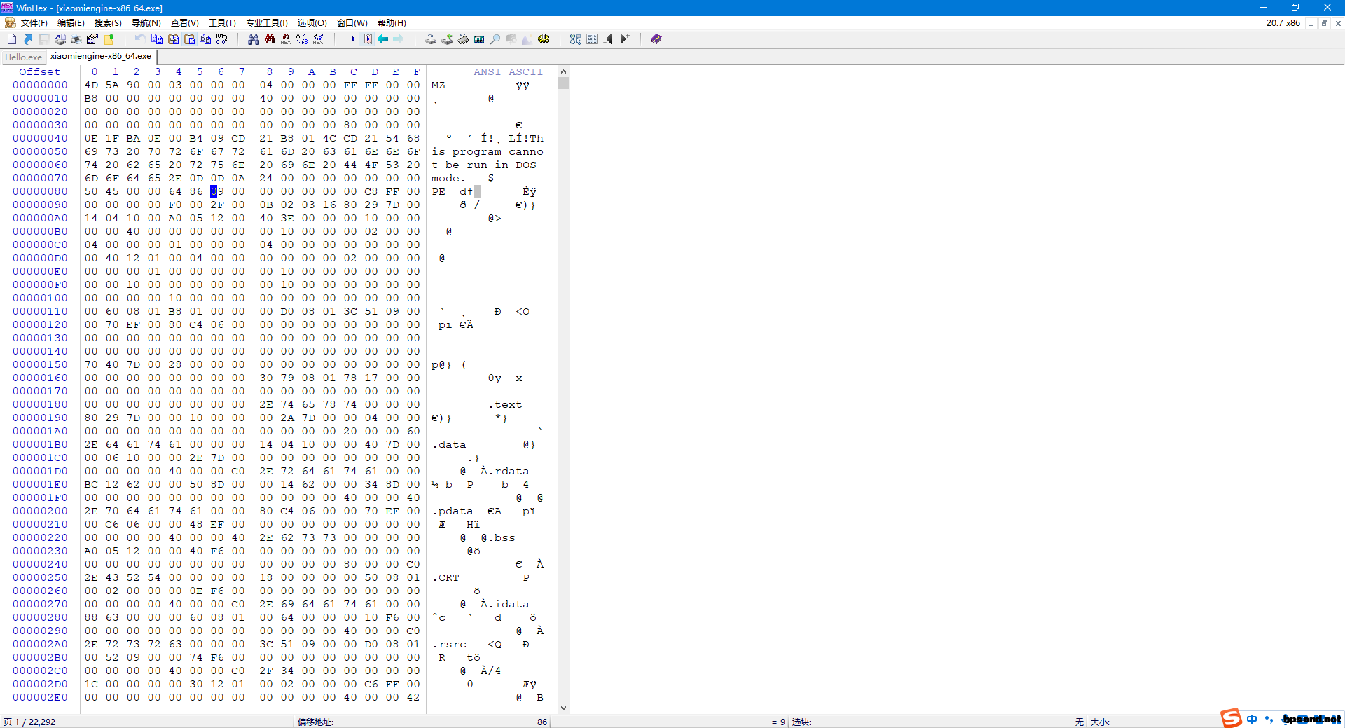Open file Properties toolbar icon
1345x728 pixels.
tap(92, 39)
